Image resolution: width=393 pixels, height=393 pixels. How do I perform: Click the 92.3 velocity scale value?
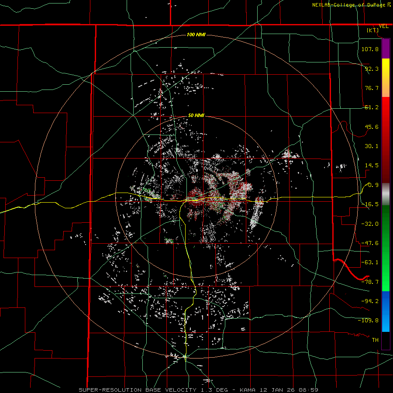(372, 69)
